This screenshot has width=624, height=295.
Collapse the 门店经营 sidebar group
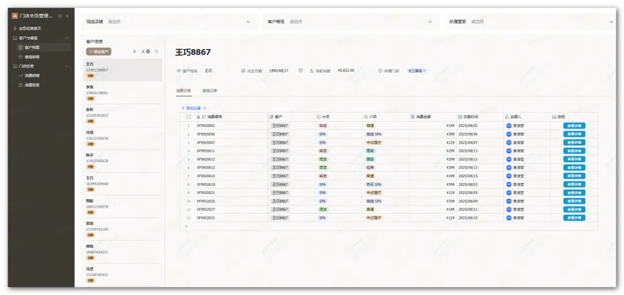[66, 66]
